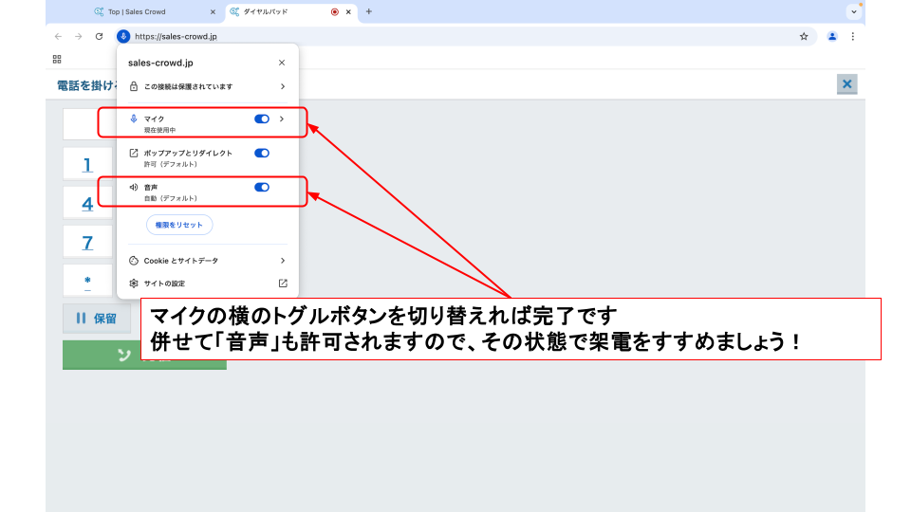Open Chrome's three-dot menu
911x512 pixels.
(x=852, y=36)
